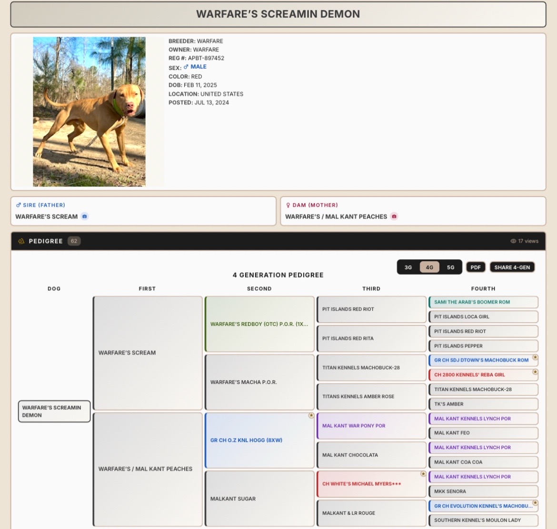
Task: Switch pedigree to 5G view
Action: click(x=450, y=267)
